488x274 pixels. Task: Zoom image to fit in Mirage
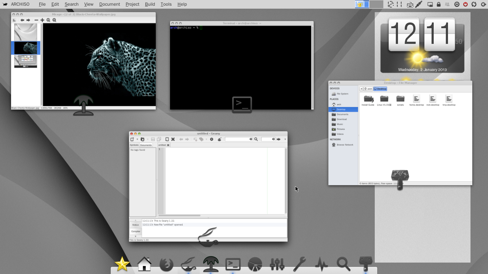point(54,20)
